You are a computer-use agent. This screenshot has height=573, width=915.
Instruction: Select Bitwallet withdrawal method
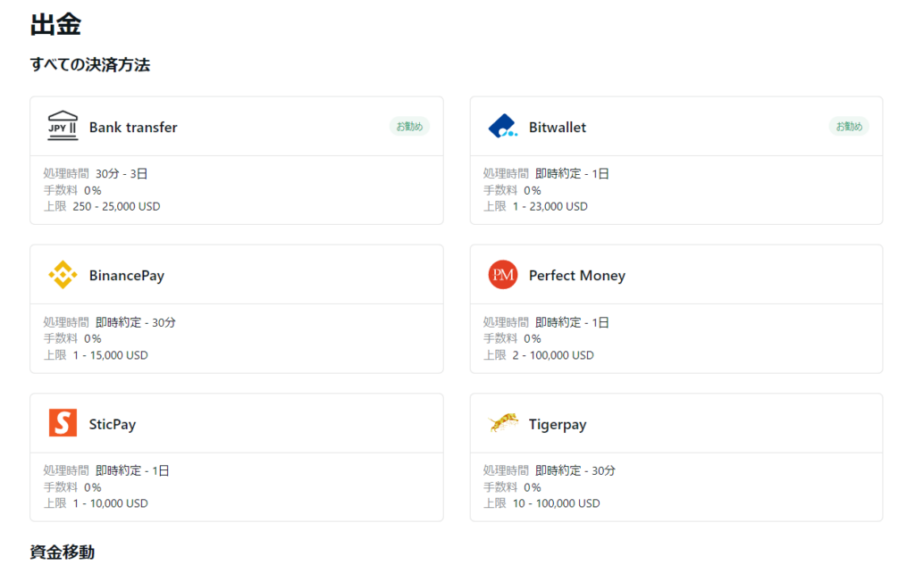click(676, 161)
